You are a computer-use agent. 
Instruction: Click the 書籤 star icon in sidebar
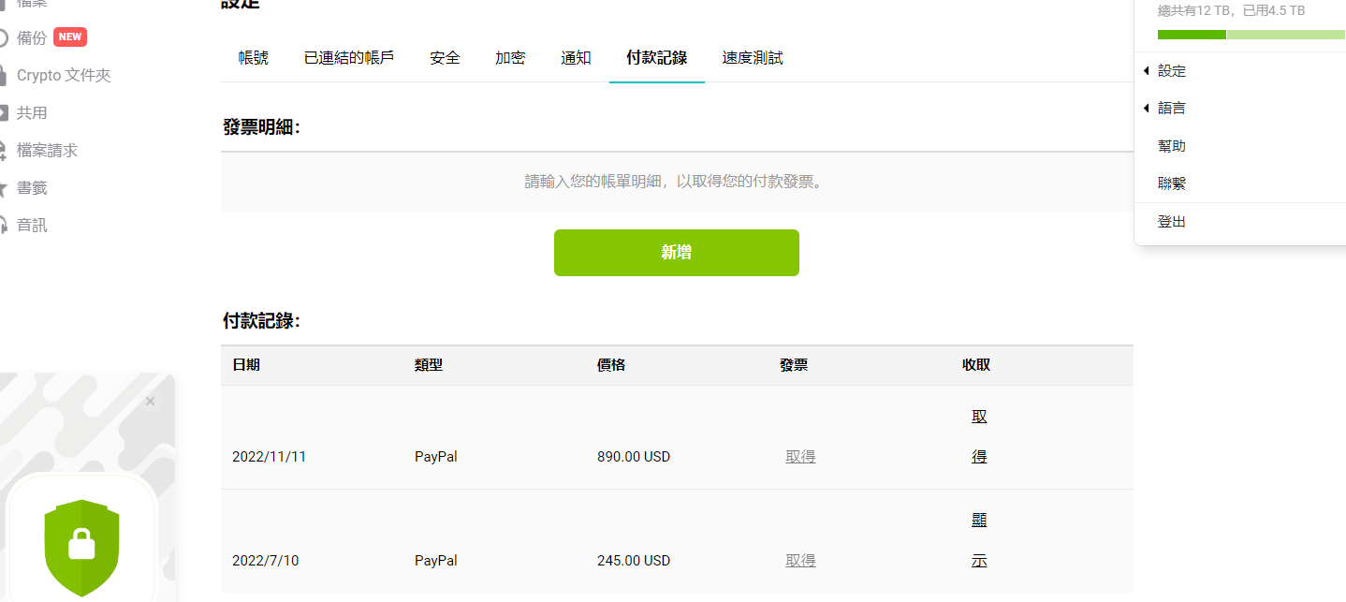point(3,188)
